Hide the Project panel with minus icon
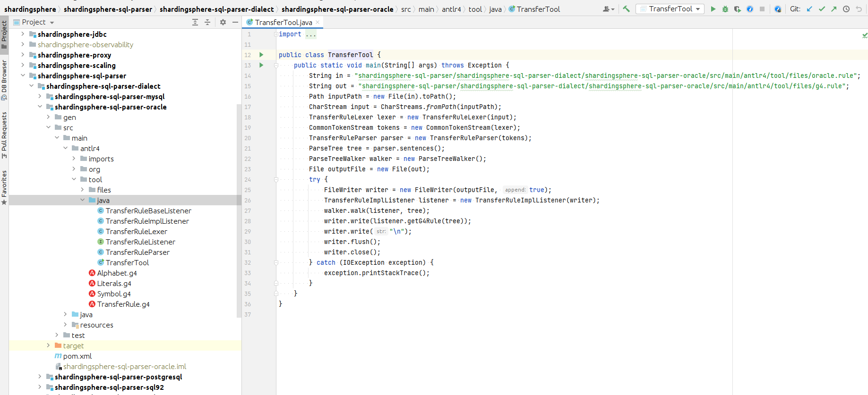The width and height of the screenshot is (868, 395). [x=235, y=22]
